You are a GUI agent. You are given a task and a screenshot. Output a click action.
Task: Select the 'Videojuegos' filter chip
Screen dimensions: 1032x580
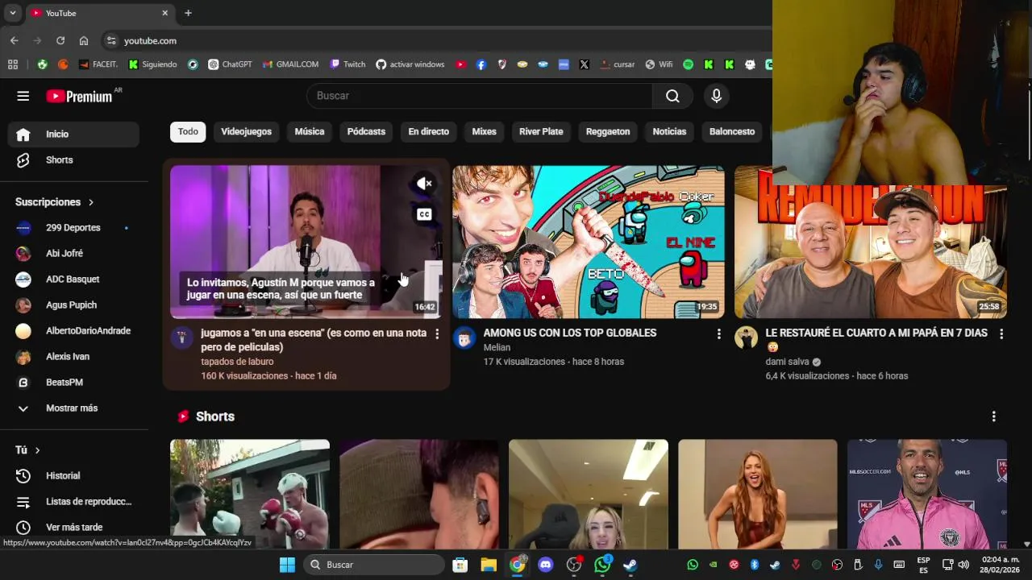(x=246, y=131)
